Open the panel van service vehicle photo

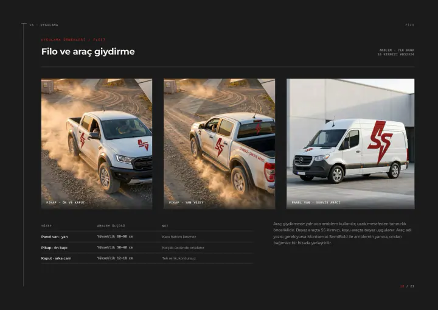click(350, 144)
